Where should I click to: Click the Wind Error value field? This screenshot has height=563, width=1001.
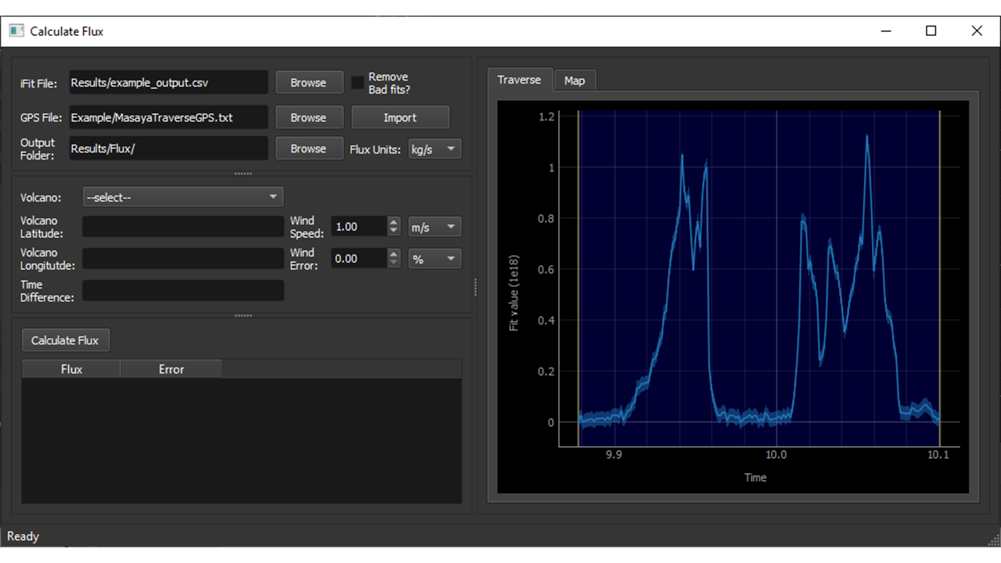point(359,259)
